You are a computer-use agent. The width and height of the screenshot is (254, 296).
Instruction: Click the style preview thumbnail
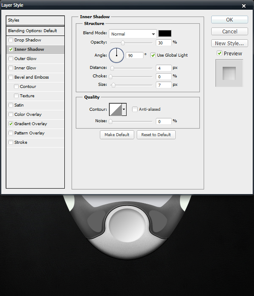click(x=229, y=73)
